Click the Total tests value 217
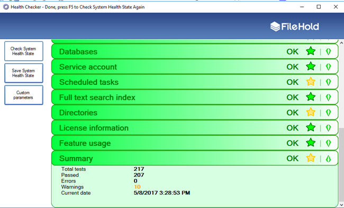The image size is (344, 208). (x=139, y=169)
